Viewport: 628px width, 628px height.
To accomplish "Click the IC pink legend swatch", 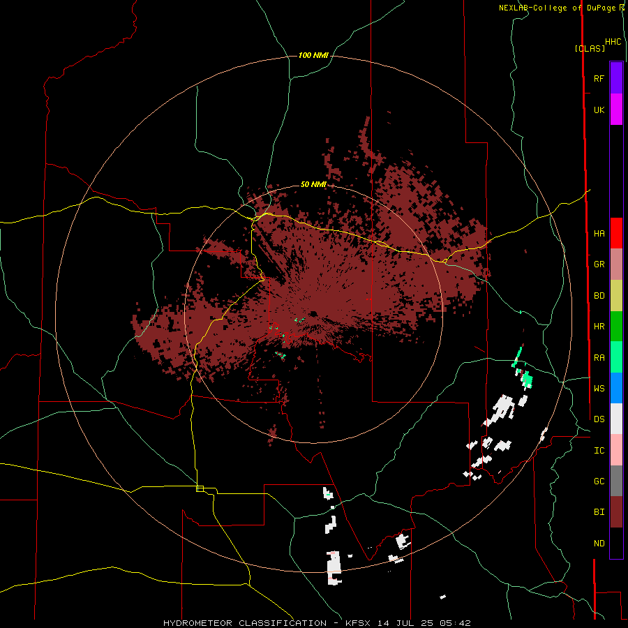I will tap(616, 450).
